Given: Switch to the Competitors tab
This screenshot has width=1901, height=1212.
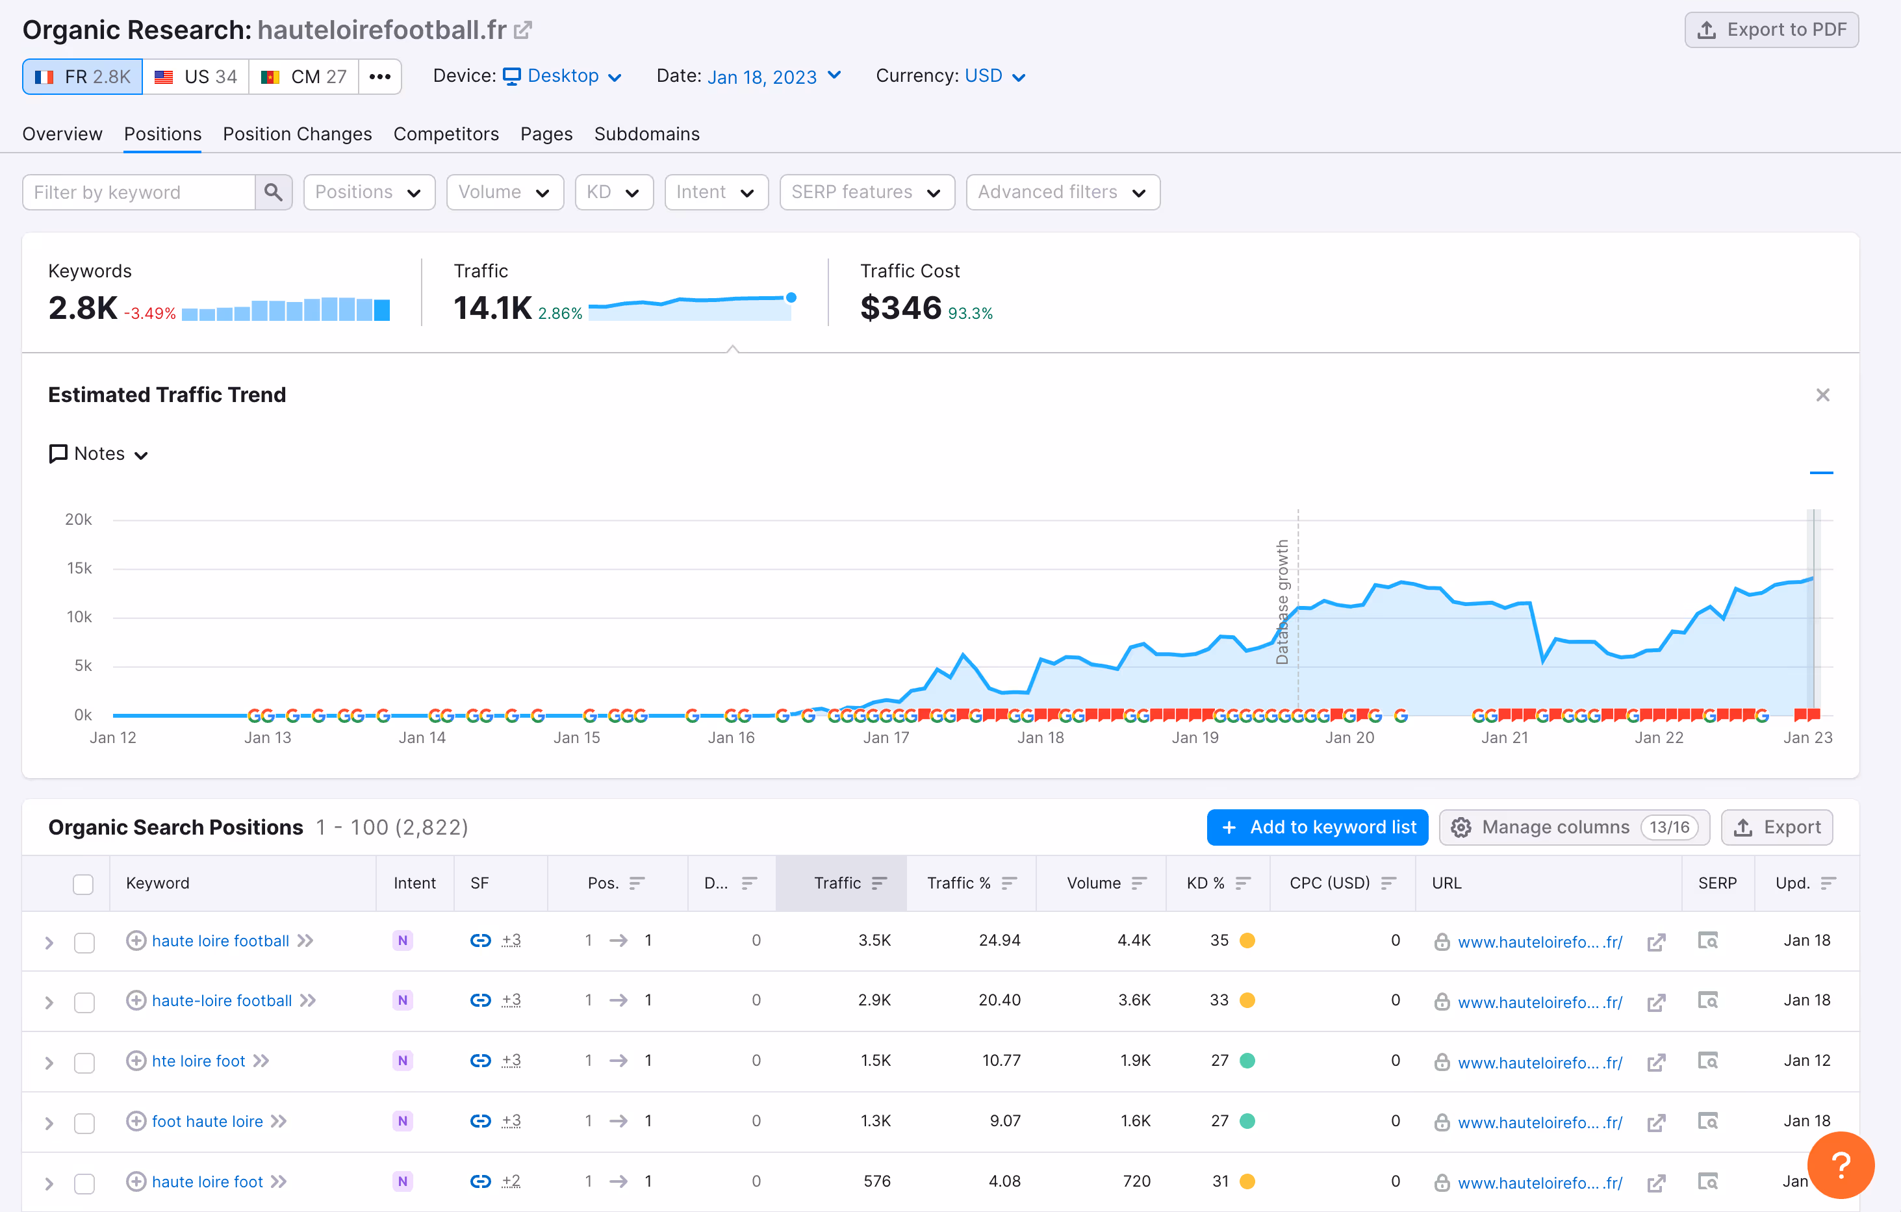Looking at the screenshot, I should (445, 133).
